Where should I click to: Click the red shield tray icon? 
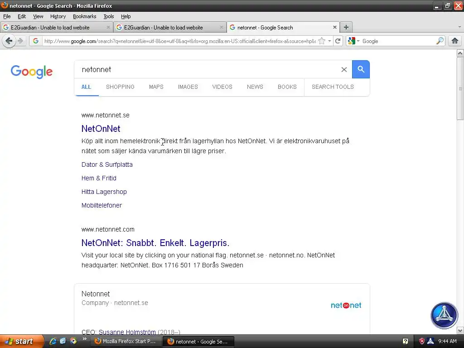click(422, 342)
